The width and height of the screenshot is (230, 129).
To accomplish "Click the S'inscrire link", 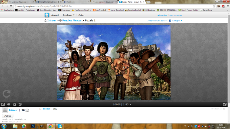I will (x=162, y=15).
